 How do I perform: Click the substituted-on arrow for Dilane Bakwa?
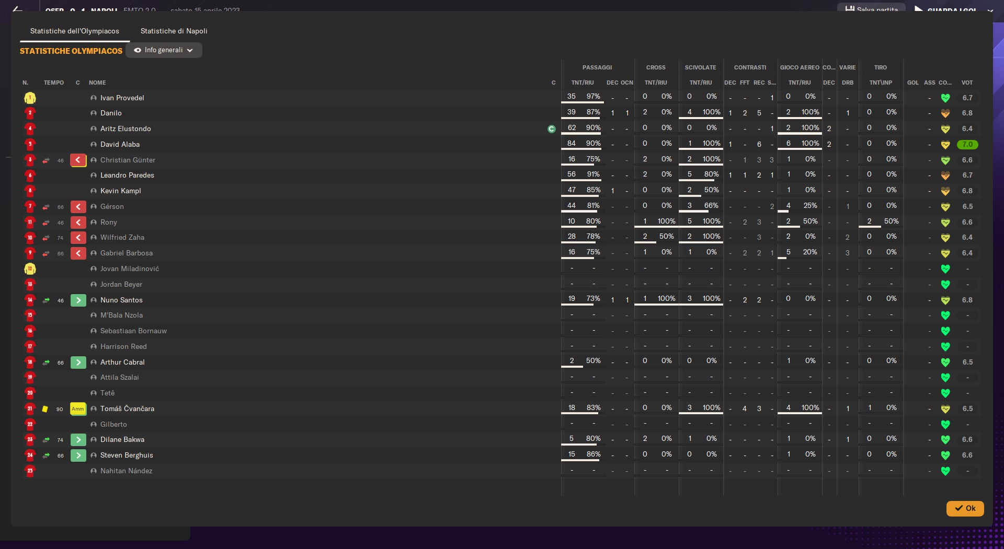click(78, 440)
